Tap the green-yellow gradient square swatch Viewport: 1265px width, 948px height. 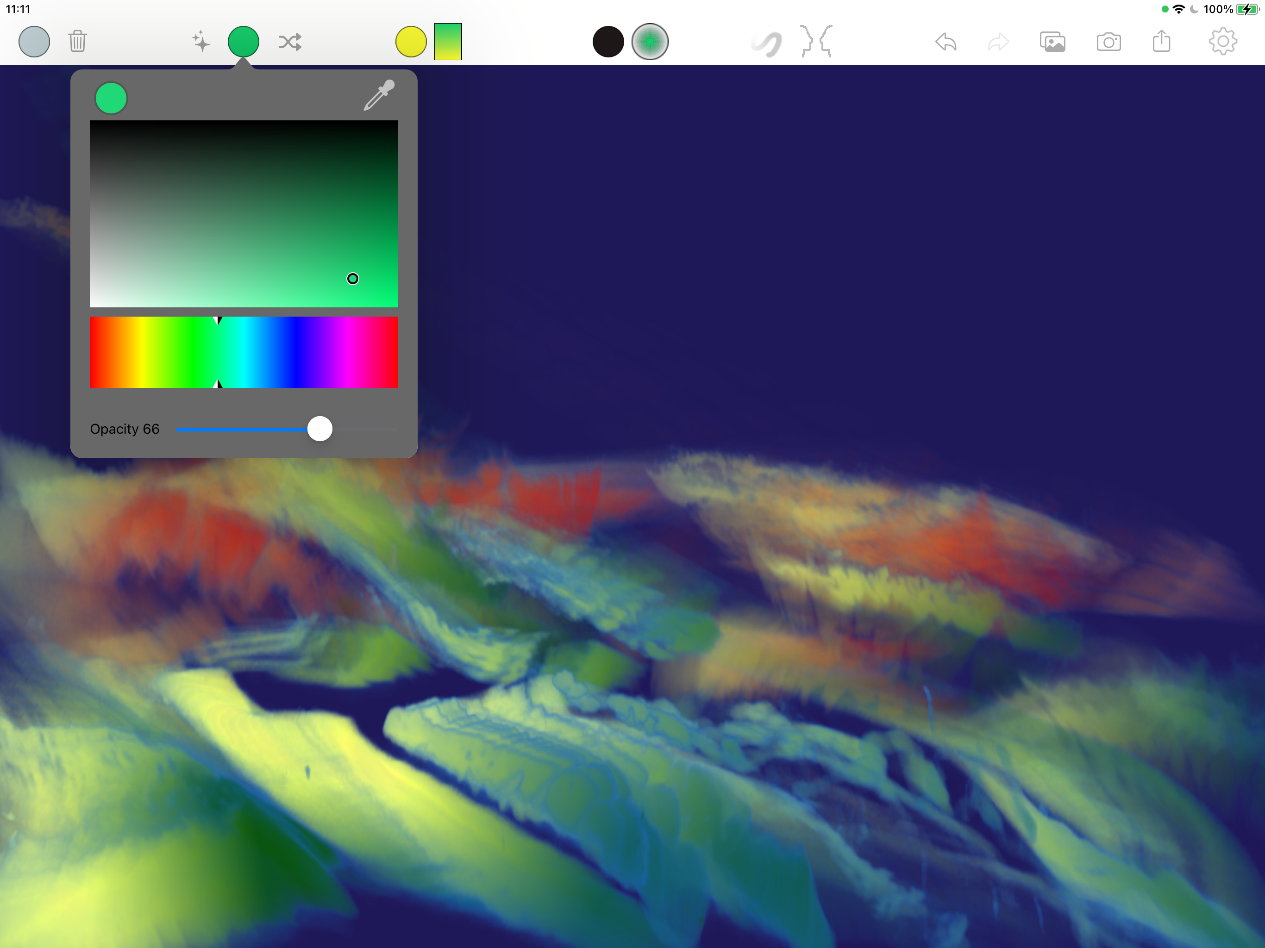click(448, 42)
